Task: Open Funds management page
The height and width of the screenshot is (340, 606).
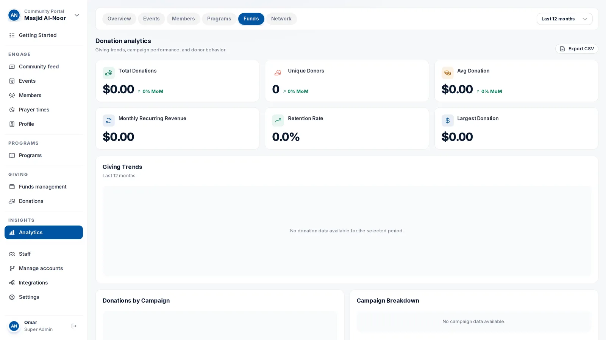Action: 44,187
